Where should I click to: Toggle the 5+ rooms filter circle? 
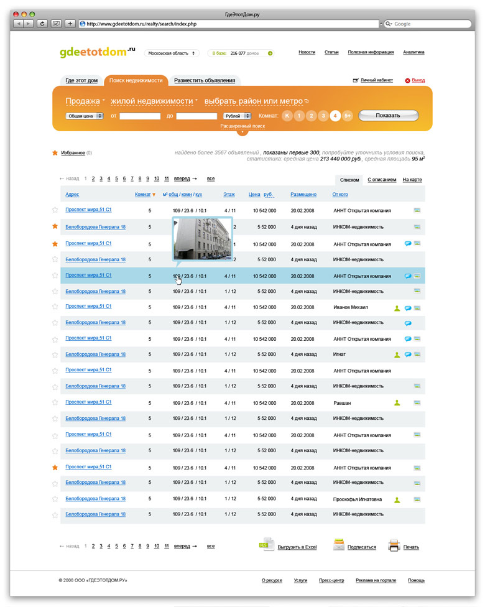[x=348, y=115]
